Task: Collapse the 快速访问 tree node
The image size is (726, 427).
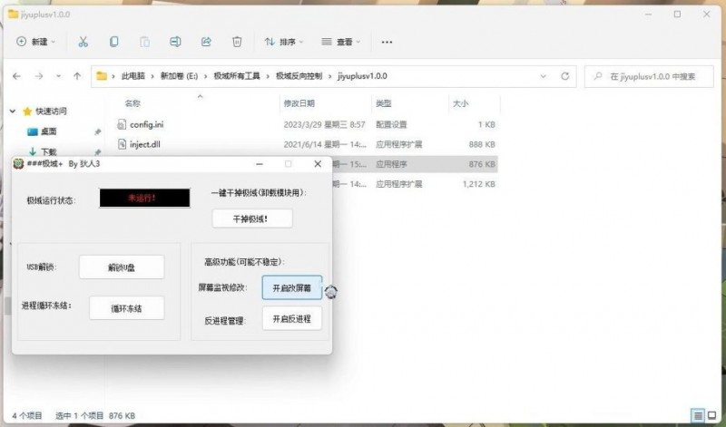Action: 13,111
